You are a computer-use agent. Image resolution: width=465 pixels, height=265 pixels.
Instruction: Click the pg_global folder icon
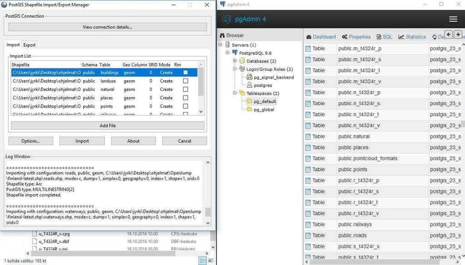250,109
